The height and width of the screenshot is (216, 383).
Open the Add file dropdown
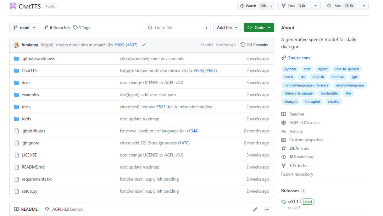pyautogui.click(x=227, y=28)
